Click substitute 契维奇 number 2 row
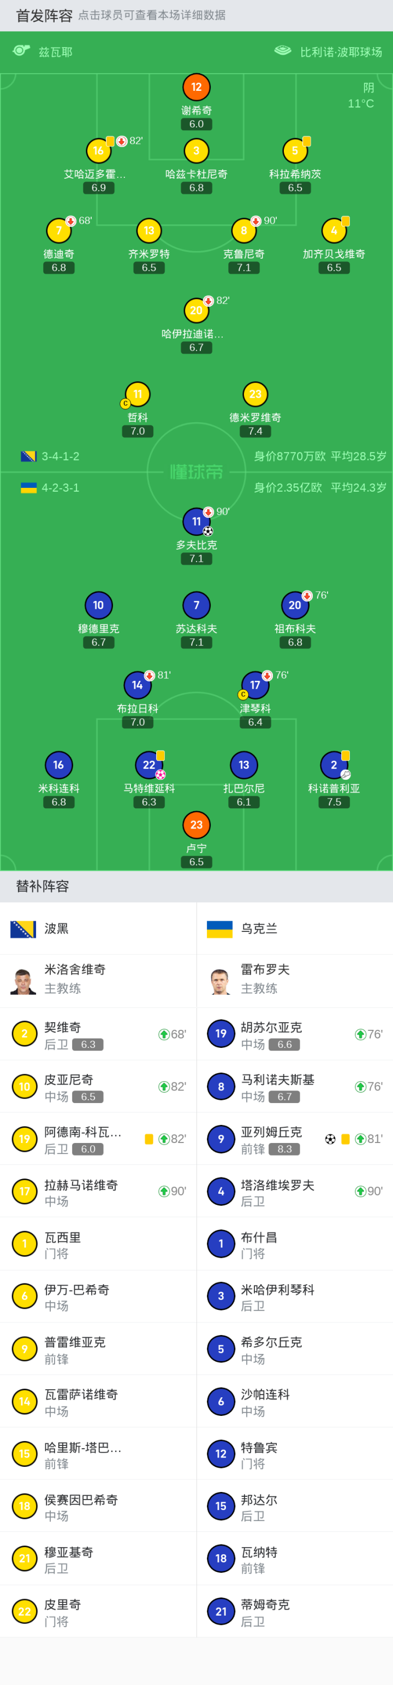This screenshot has width=393, height=1685. click(98, 1034)
